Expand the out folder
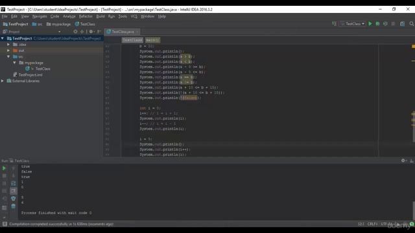Viewport: 415px width, 233px height. pos(8,50)
